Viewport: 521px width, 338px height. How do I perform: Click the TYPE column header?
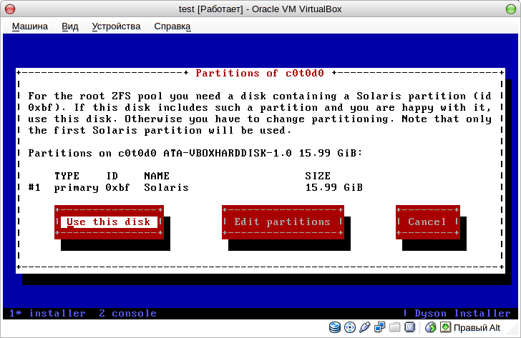(x=67, y=176)
